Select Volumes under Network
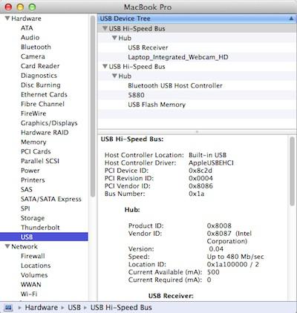The image size is (297, 313). click(34, 275)
